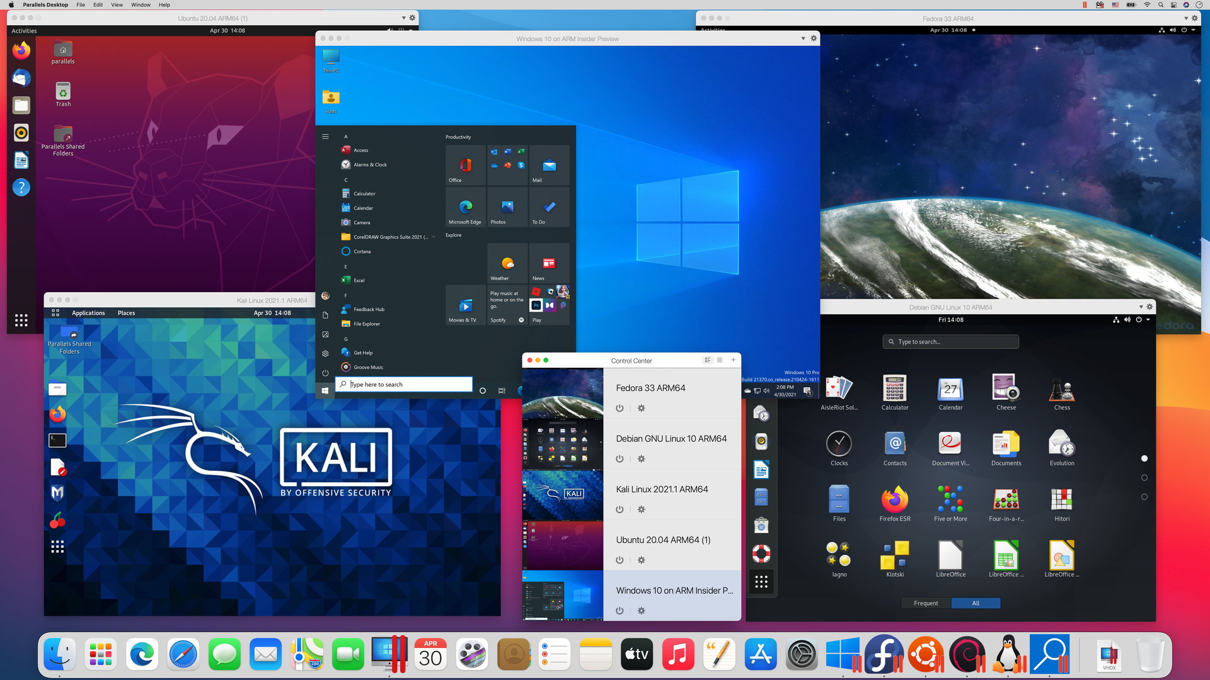
Task: Toggle power for Kali Linux 2021.1 ARM64
Action: point(619,509)
